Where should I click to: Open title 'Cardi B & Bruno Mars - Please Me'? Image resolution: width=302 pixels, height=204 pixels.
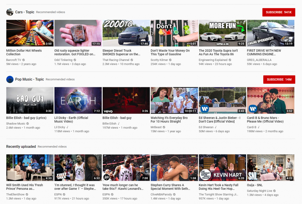pyautogui.click(x=265, y=119)
